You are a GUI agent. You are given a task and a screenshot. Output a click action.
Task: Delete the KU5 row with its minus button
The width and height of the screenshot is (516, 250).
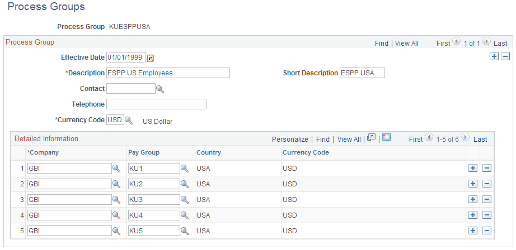click(x=487, y=230)
